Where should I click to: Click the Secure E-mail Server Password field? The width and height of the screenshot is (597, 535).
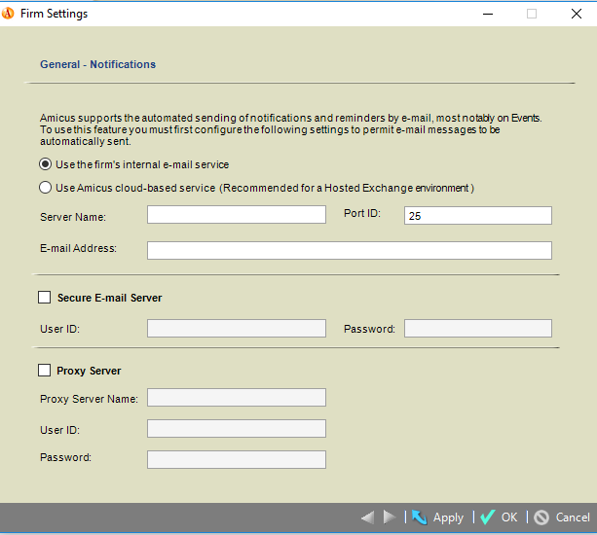point(478,328)
